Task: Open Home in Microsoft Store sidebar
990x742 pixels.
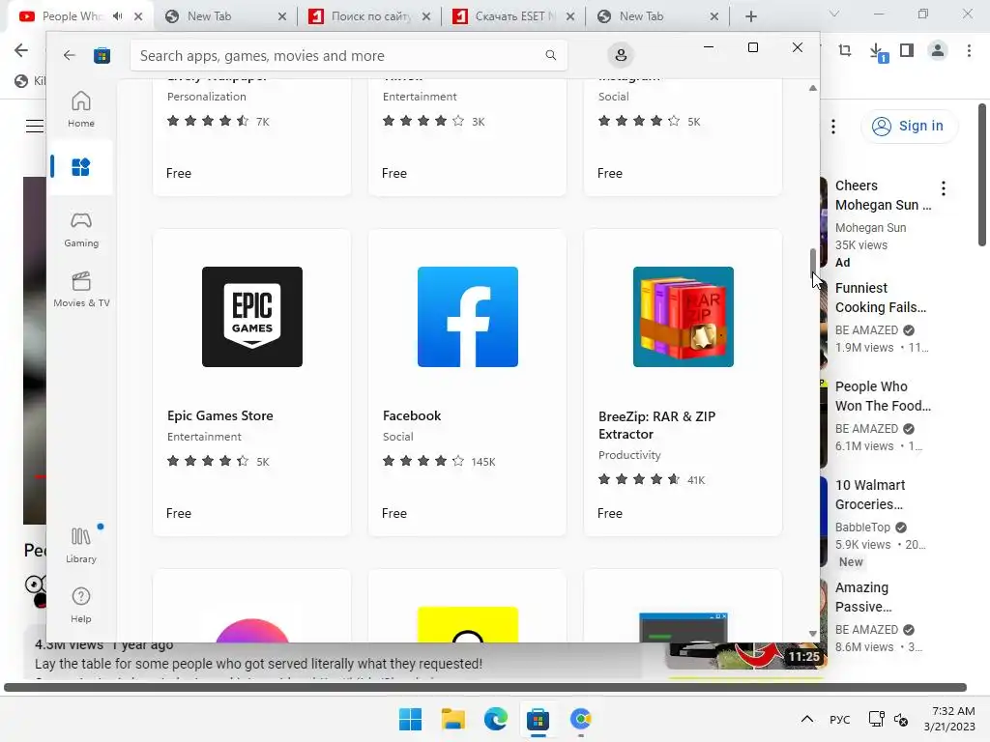Action: 81,109
